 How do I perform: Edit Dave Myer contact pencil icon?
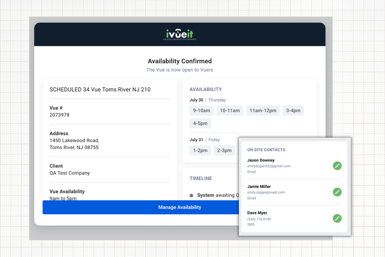337,218
